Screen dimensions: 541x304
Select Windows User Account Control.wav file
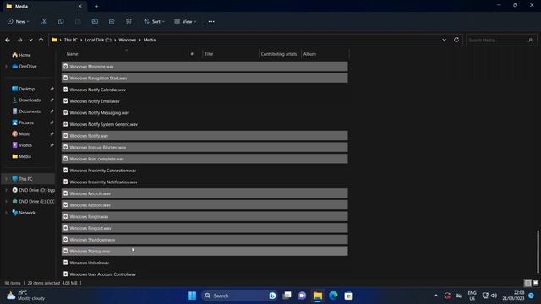[x=205, y=274]
